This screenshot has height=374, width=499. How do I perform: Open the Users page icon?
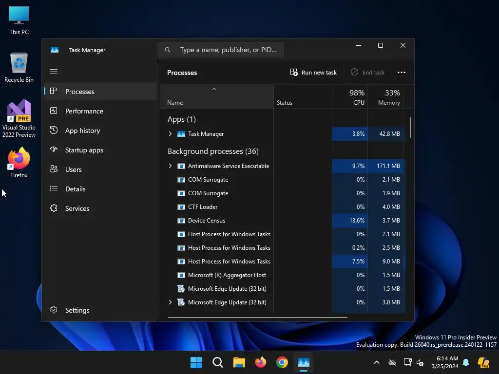pyautogui.click(x=54, y=169)
